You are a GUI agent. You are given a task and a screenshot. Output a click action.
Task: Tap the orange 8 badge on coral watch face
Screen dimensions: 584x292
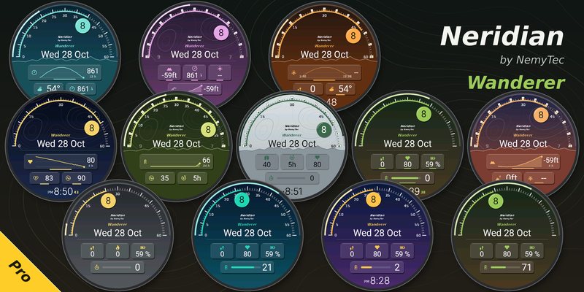(x=540, y=115)
